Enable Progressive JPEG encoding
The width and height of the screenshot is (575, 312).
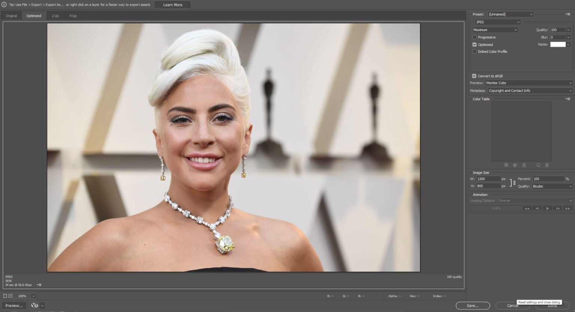pyautogui.click(x=475, y=37)
